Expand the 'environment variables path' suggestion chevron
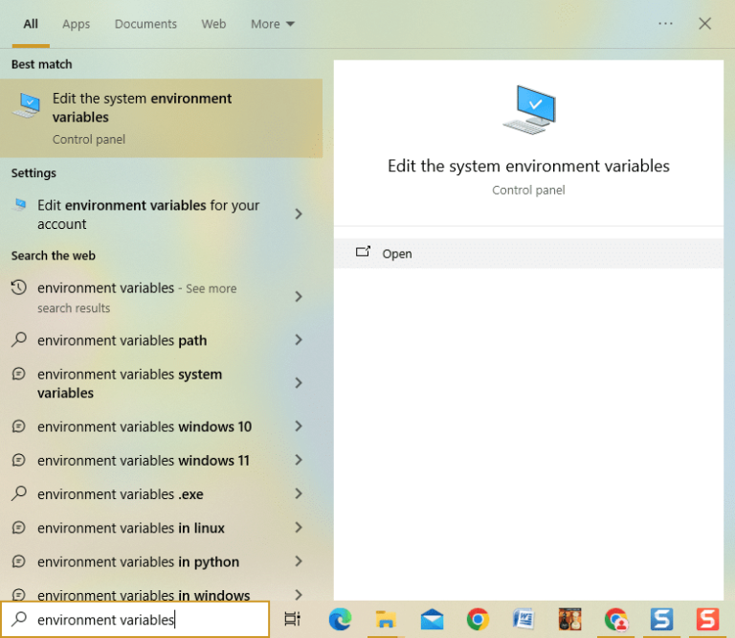 (x=299, y=340)
